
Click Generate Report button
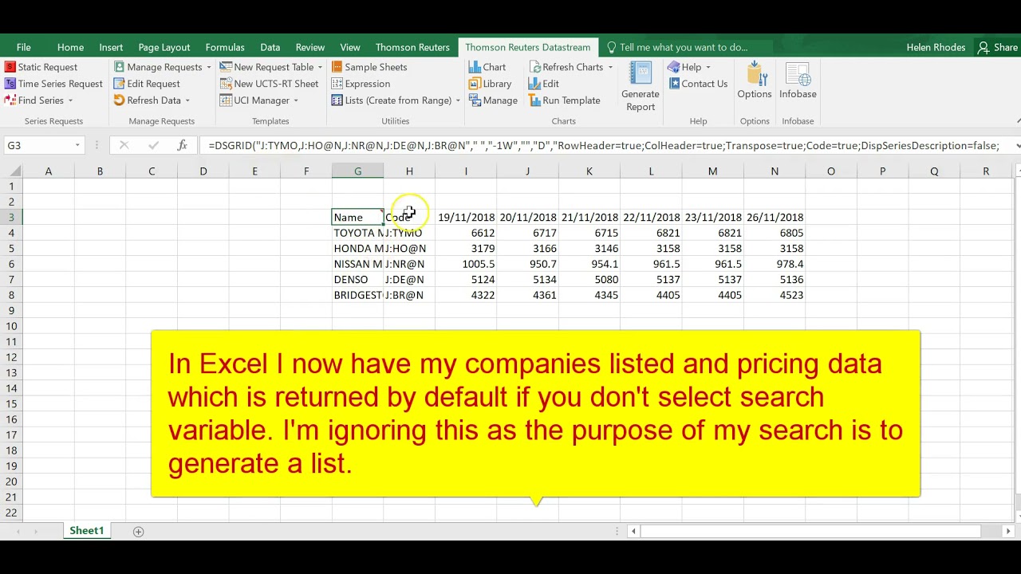click(x=640, y=86)
